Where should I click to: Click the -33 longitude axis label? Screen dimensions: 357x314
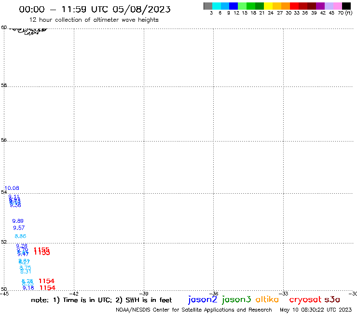(284, 294)
